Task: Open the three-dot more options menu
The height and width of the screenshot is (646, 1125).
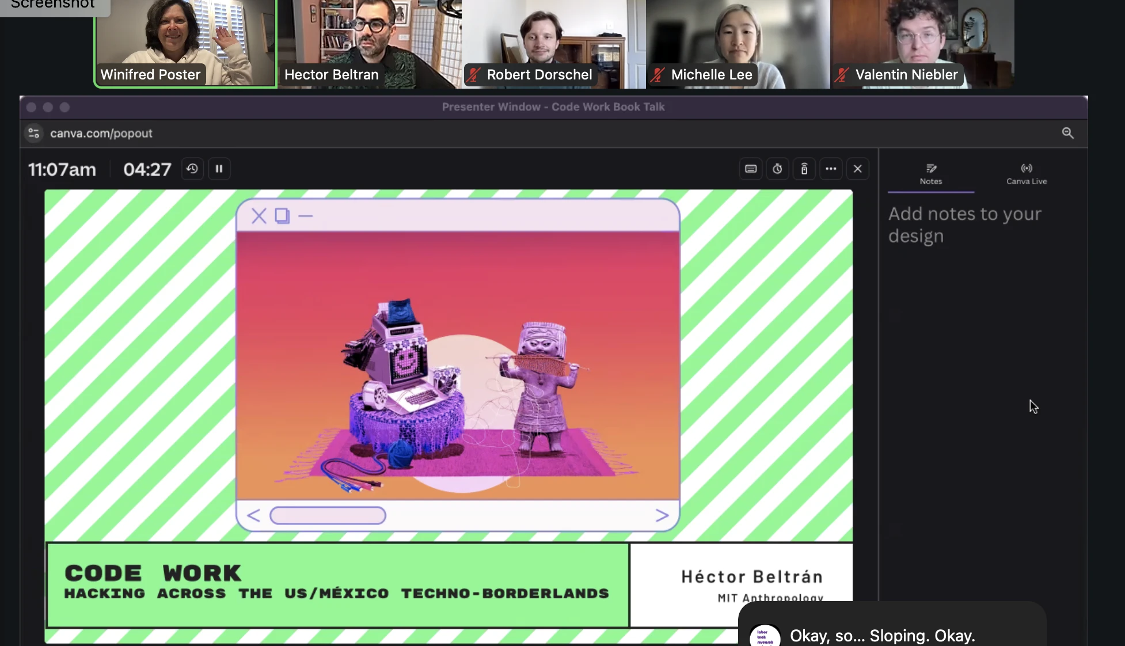Action: pos(831,169)
